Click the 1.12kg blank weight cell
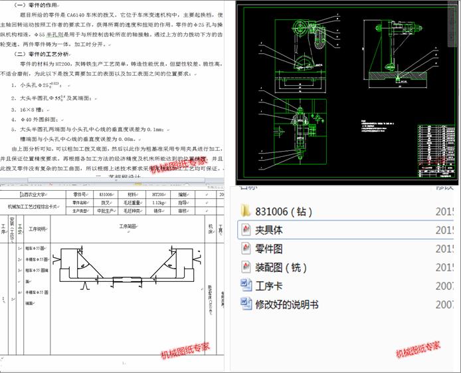 click(158, 203)
